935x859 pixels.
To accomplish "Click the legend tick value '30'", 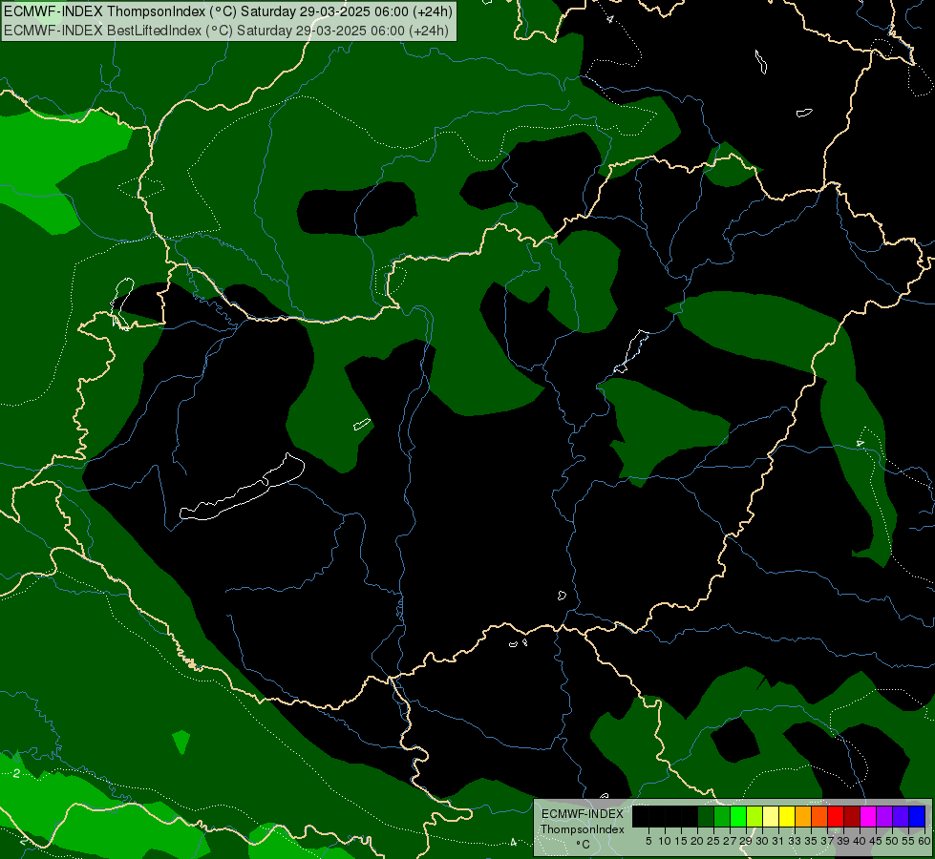I will (762, 841).
